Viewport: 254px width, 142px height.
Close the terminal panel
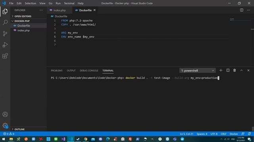[x=248, y=70]
